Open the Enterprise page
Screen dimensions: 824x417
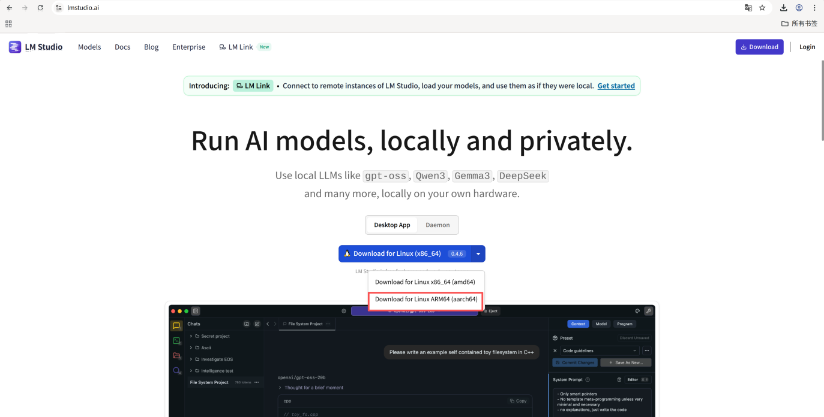pyautogui.click(x=188, y=47)
